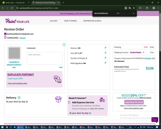The image size is (161, 129).
Task: Open HOW IT WORKS menu item
Action: click(70, 21)
